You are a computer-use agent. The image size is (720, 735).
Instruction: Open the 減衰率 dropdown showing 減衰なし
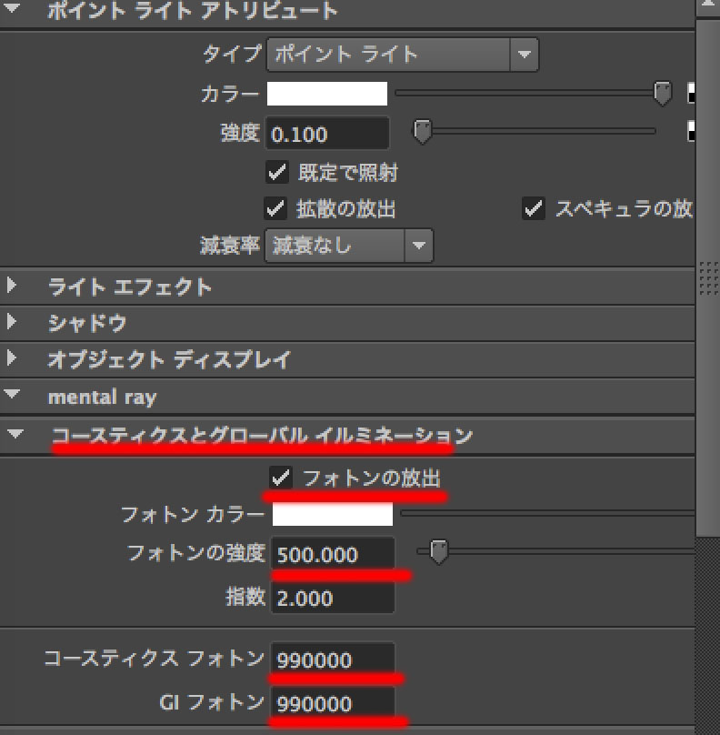349,246
